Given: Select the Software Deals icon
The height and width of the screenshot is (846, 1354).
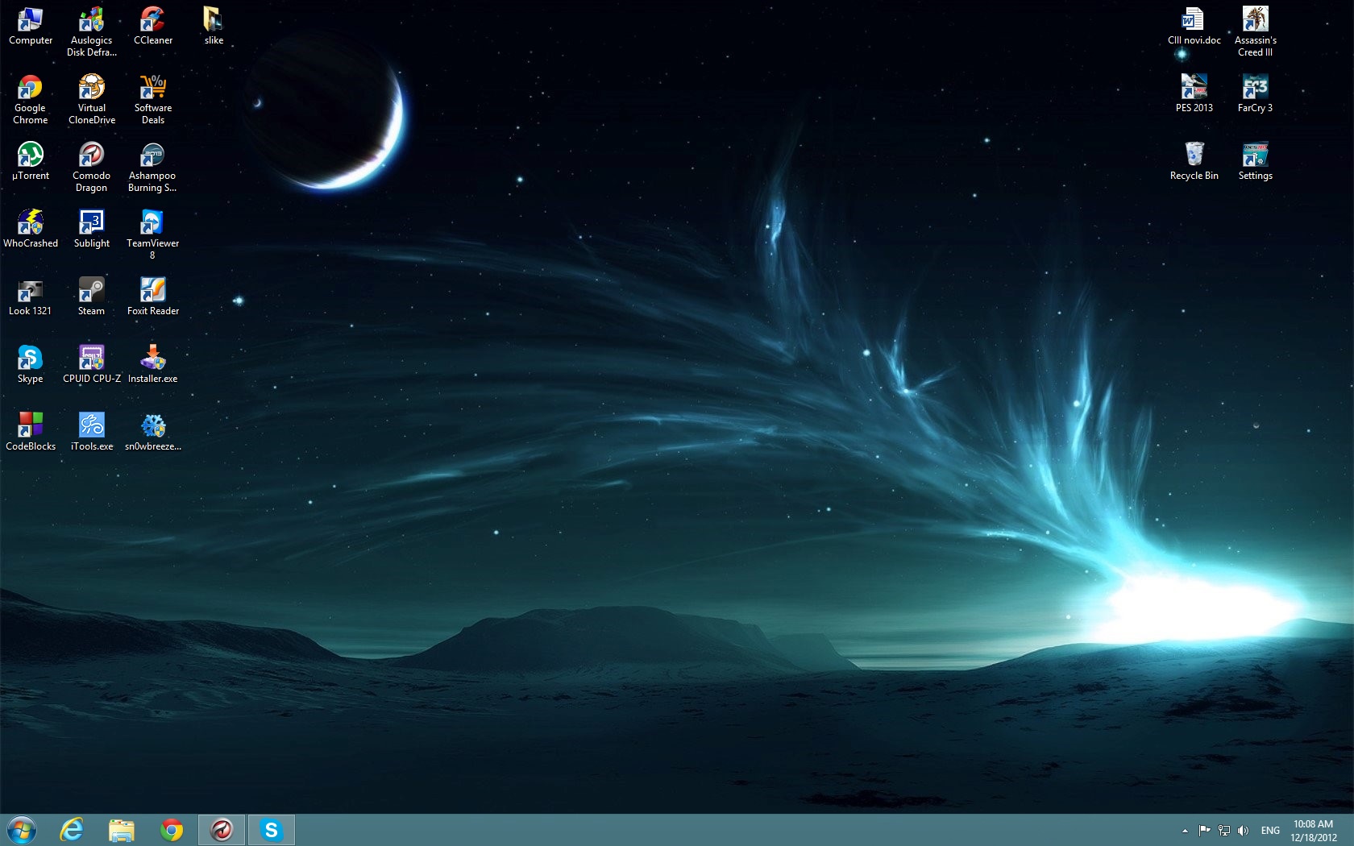Looking at the screenshot, I should point(153,99).
